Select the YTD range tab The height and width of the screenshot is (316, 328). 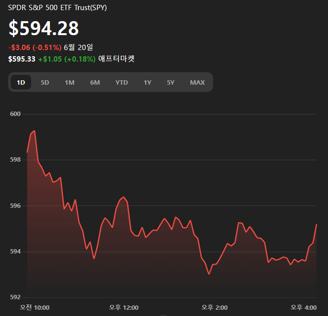pos(122,82)
